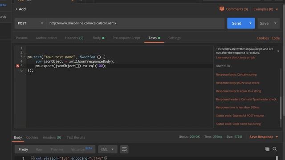Open the POST method dropdown
The height and width of the screenshot is (160, 285).
click(30, 23)
